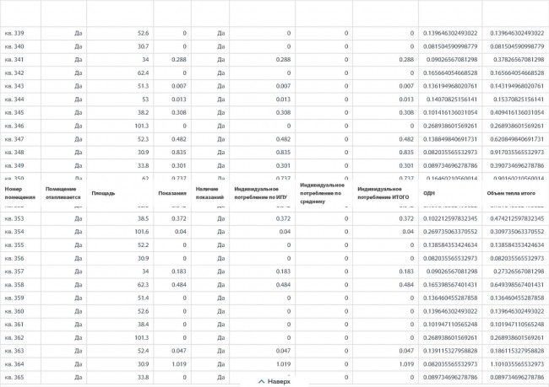549x387 pixels.
Task: Click reading 0.183 in Показания for кв. 357
Action: pyautogui.click(x=179, y=271)
